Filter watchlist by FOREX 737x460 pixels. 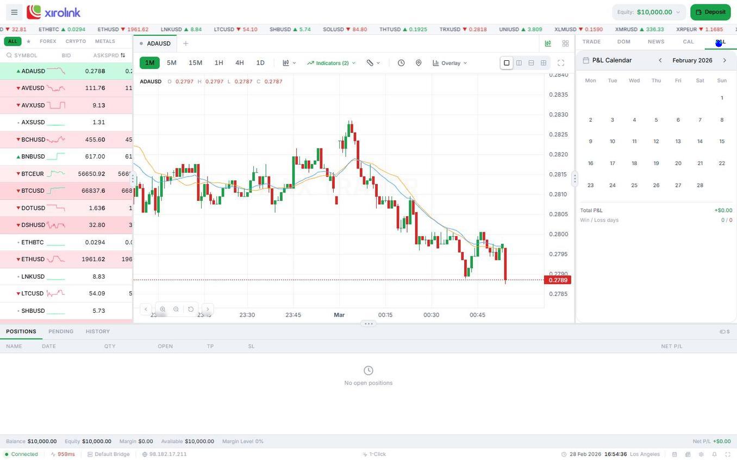point(48,41)
